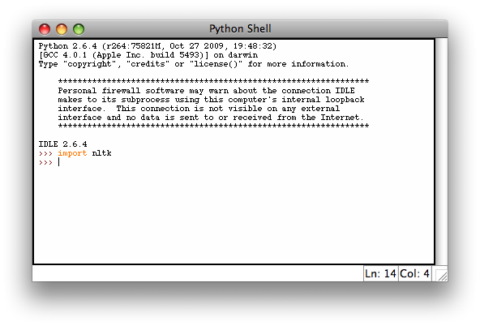Click the bottom row of asterisks
Viewport: 480px width, 326px height.
click(x=213, y=126)
